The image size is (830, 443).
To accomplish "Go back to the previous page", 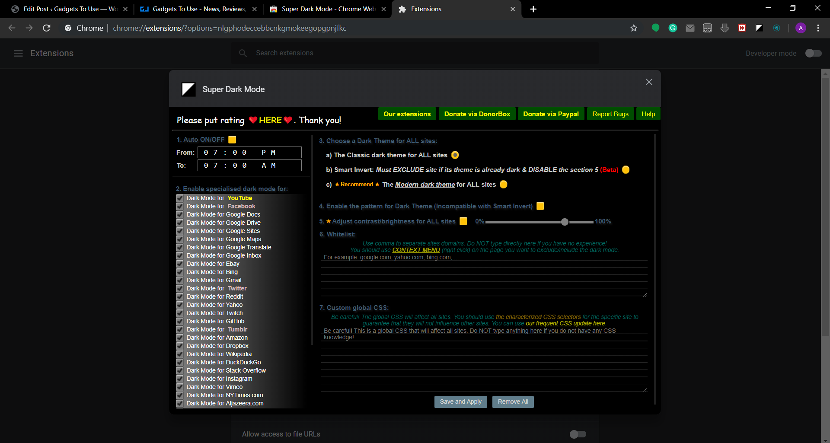I will pos(12,28).
